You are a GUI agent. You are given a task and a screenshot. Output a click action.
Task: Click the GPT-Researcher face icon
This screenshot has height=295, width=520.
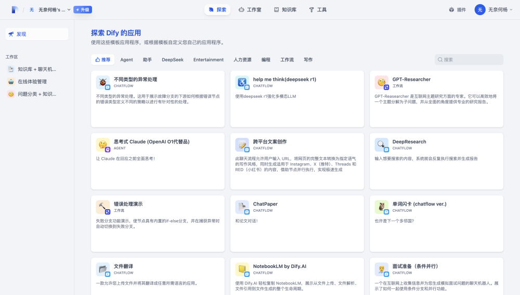click(x=381, y=82)
